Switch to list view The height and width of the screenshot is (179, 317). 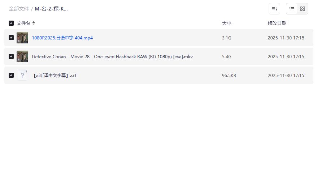(292, 9)
